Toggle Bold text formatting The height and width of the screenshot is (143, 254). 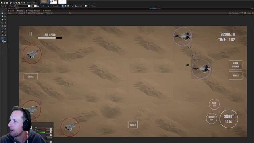tap(43, 6)
